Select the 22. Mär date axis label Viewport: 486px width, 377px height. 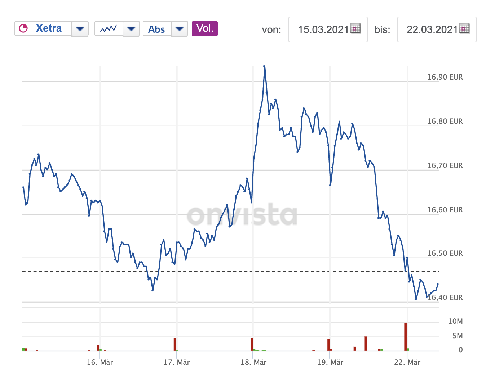pyautogui.click(x=407, y=362)
